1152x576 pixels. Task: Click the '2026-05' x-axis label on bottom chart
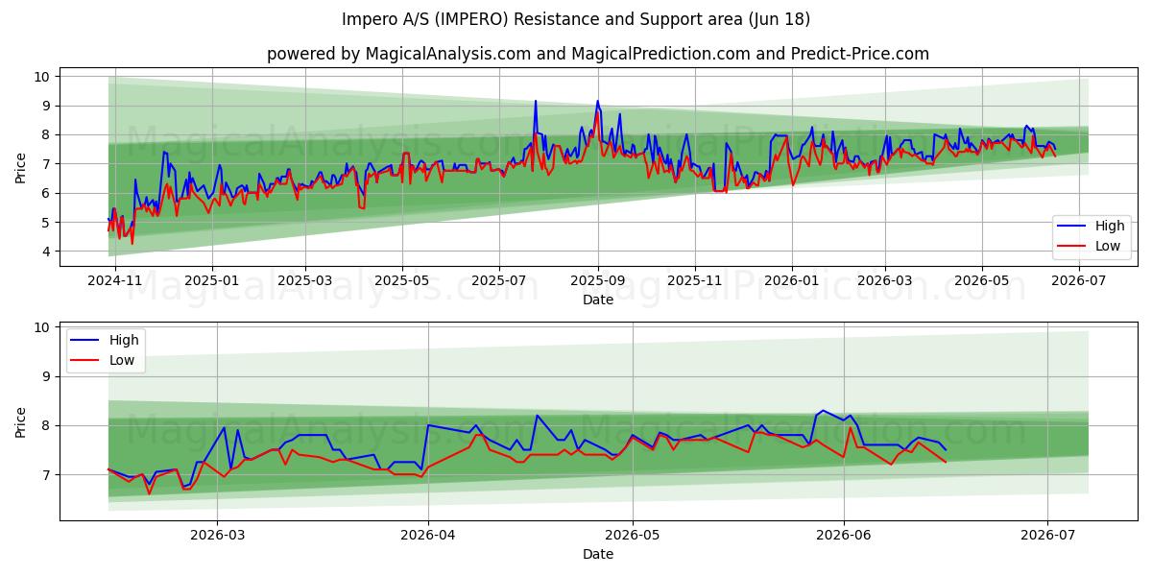pos(632,537)
